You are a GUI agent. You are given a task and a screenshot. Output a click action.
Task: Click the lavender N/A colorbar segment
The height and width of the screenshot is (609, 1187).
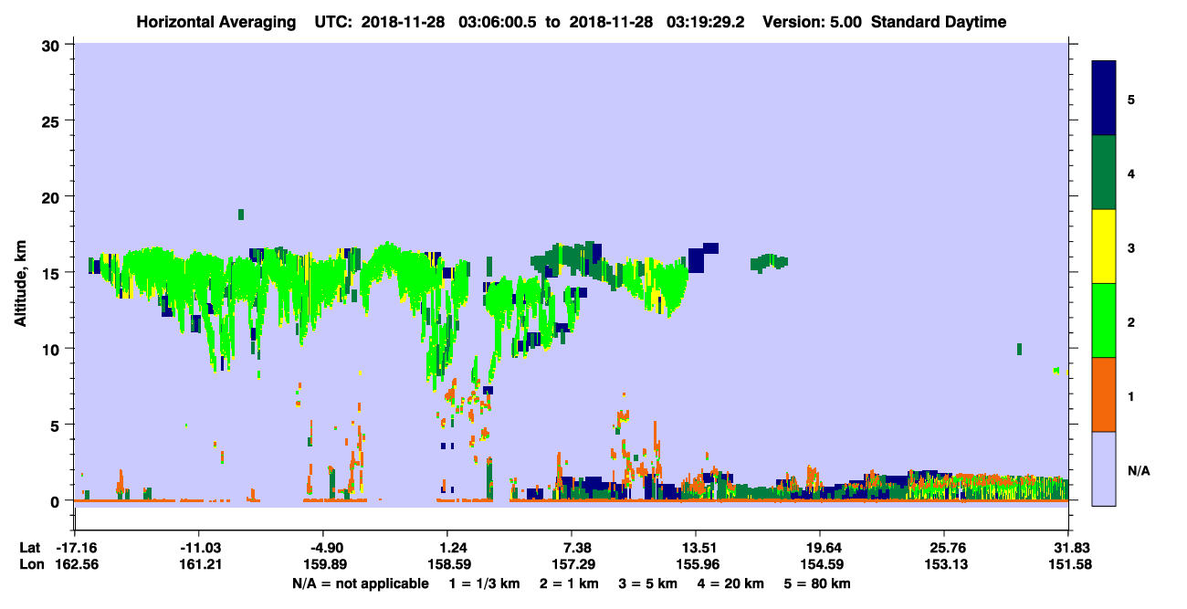coord(1104,468)
